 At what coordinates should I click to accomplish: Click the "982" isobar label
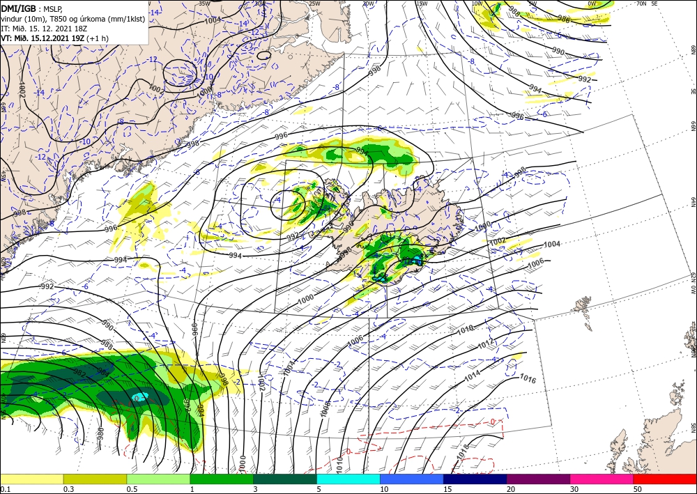point(79,373)
